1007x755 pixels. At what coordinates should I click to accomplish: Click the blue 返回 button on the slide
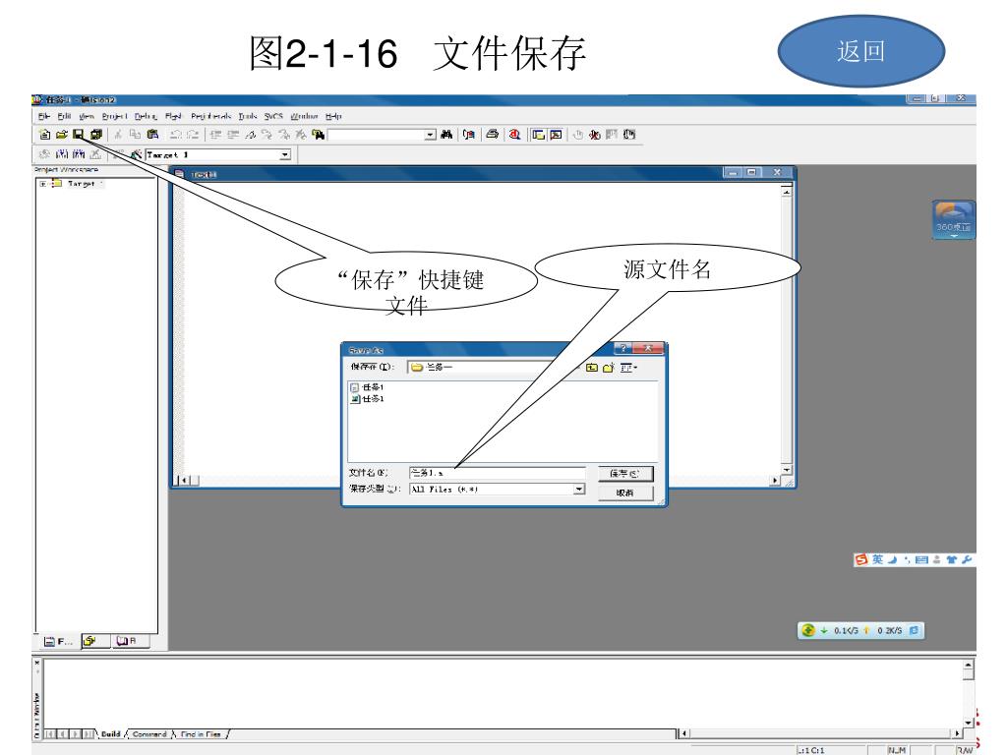pos(861,51)
